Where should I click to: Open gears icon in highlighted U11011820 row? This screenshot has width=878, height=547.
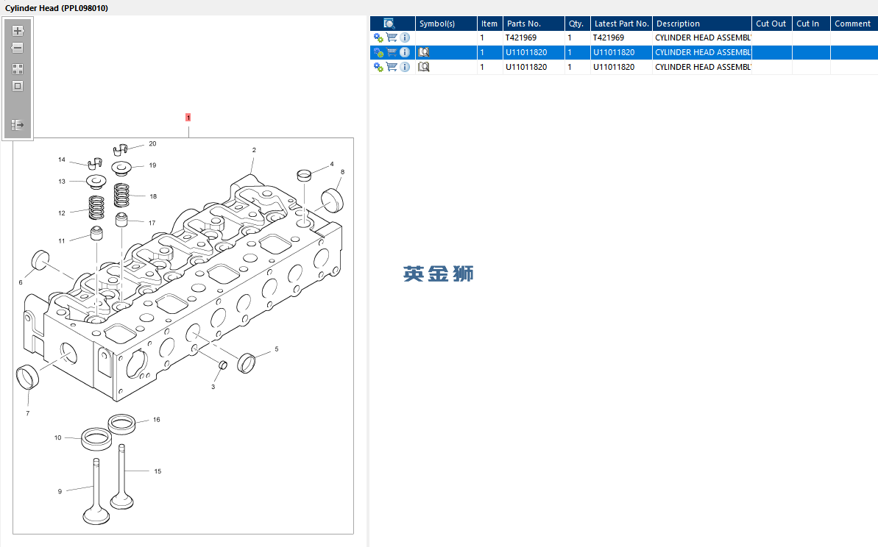tap(378, 53)
